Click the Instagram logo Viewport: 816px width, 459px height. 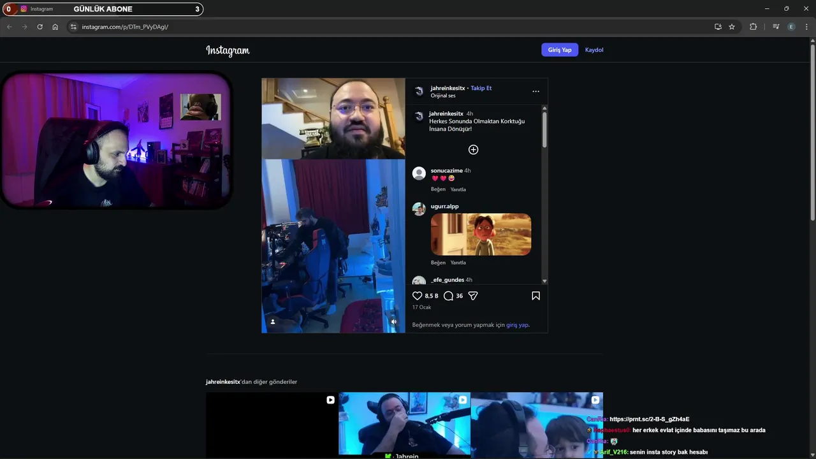[228, 50]
